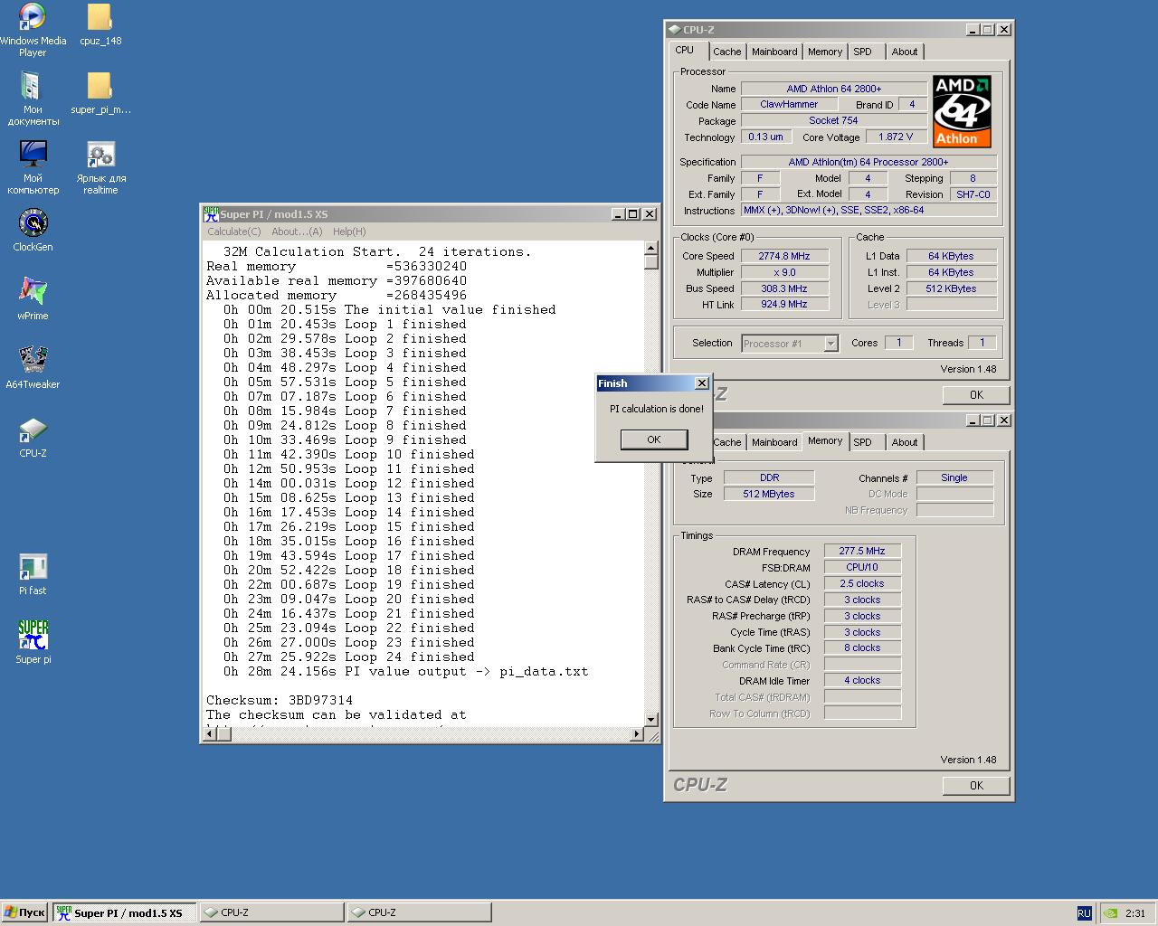Switch to second CPU-Z taskbar button
The width and height of the screenshot is (1158, 926).
click(x=419, y=912)
